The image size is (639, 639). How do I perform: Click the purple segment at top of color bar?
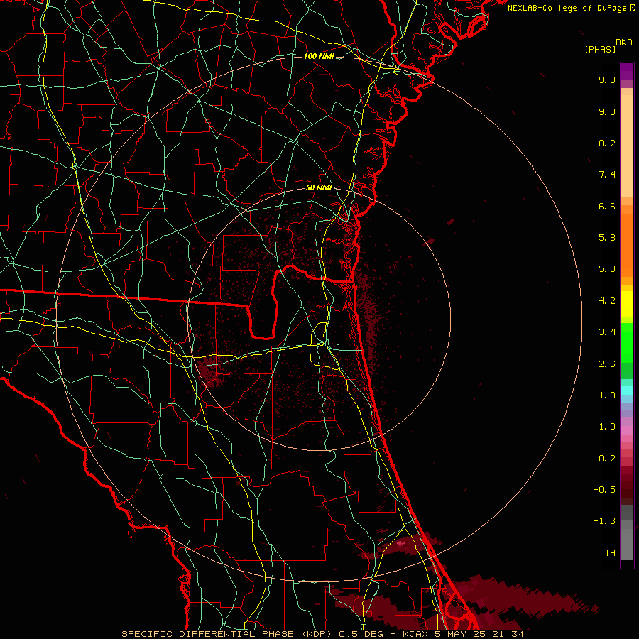pos(627,71)
